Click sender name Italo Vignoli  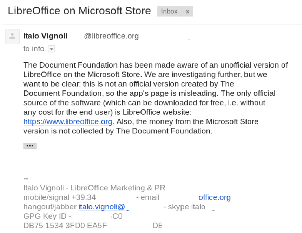(45, 36)
